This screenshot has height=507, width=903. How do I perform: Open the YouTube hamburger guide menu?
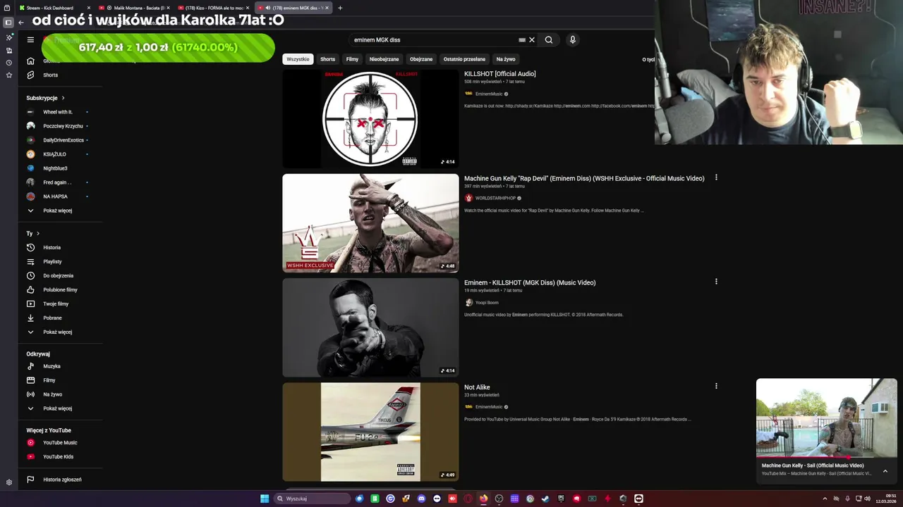pos(30,39)
